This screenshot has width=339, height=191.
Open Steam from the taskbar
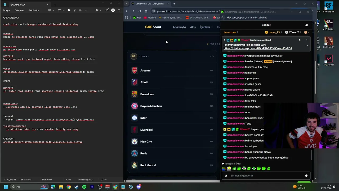tap(76, 187)
